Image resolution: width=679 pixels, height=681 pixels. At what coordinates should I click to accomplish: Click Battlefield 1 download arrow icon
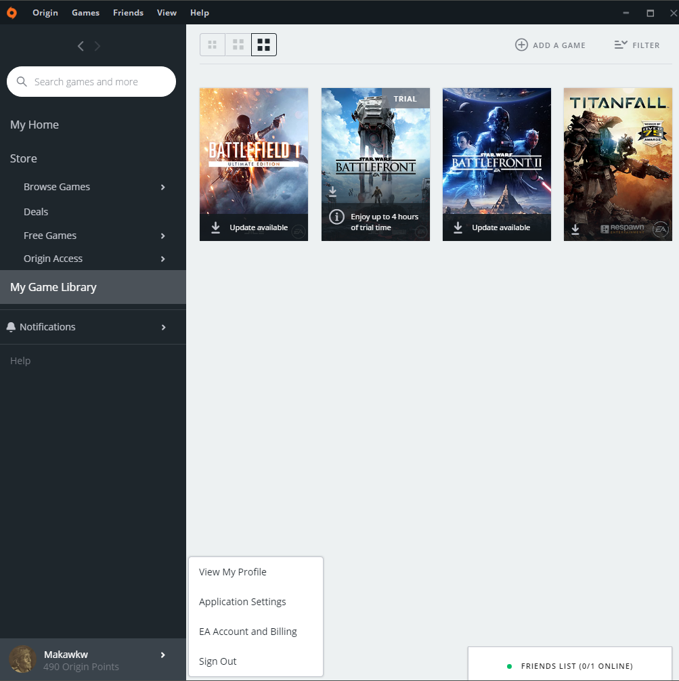coord(215,227)
